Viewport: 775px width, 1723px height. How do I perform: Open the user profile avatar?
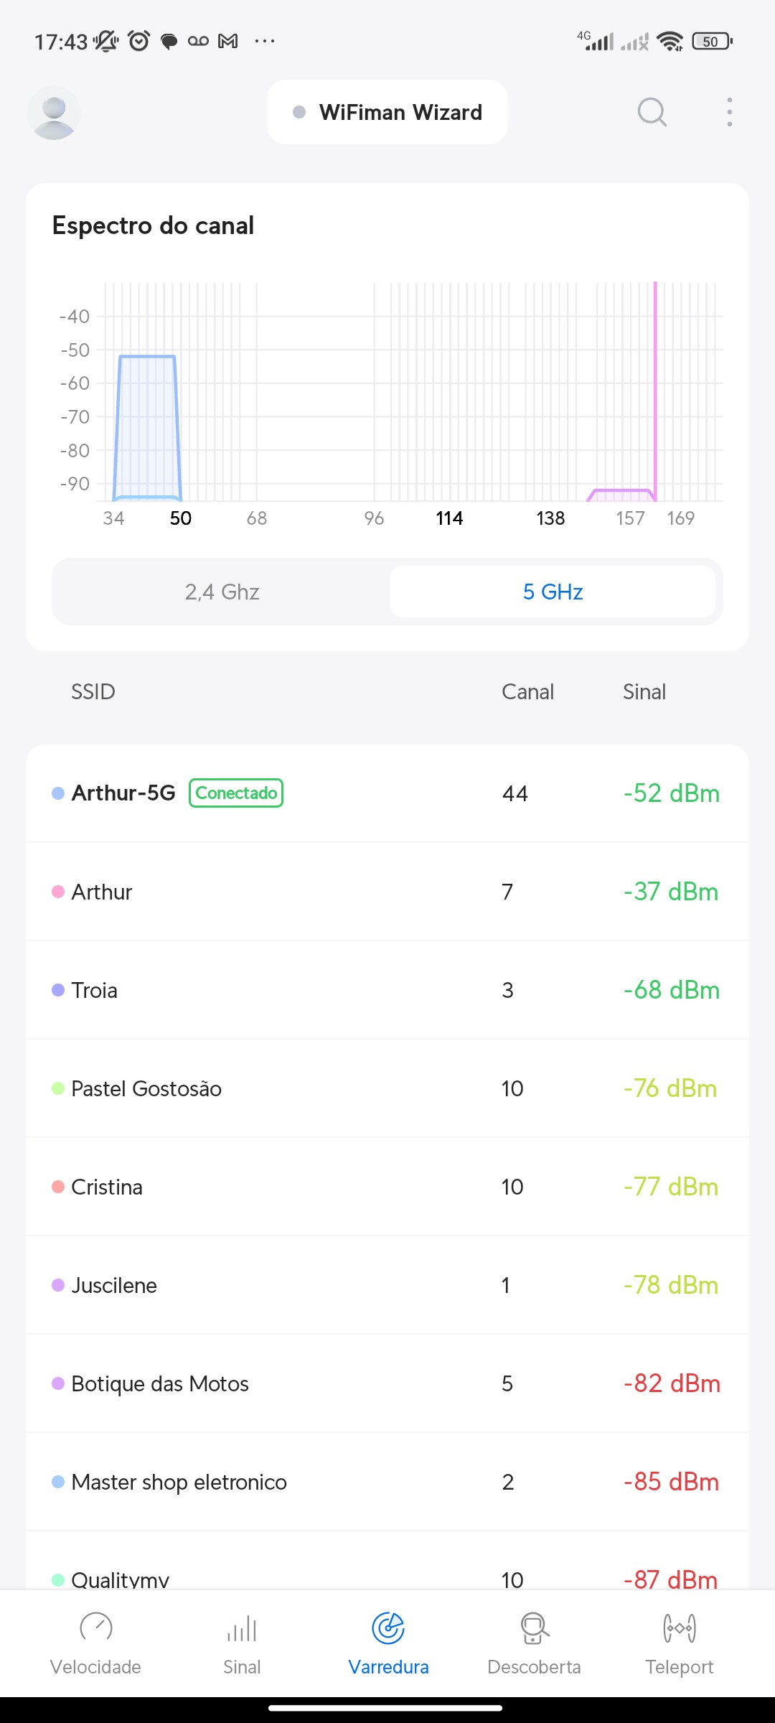pos(54,113)
